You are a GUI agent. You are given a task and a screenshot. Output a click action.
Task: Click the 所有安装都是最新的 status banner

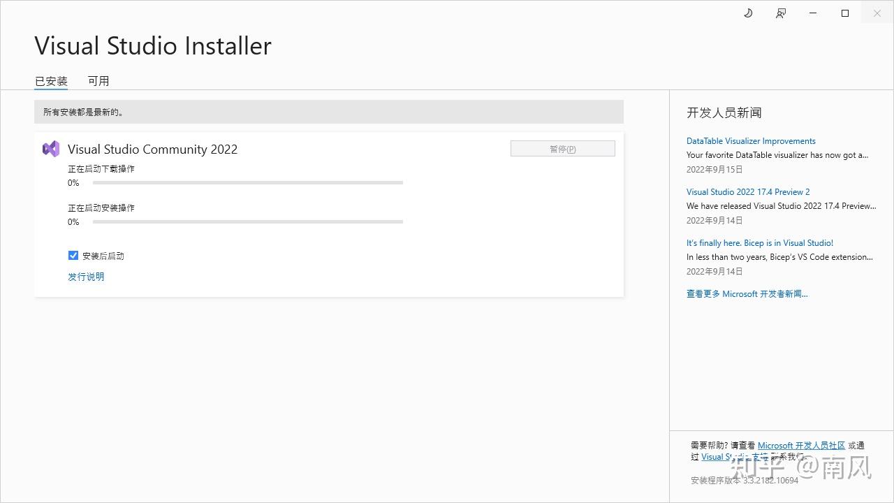click(x=328, y=111)
